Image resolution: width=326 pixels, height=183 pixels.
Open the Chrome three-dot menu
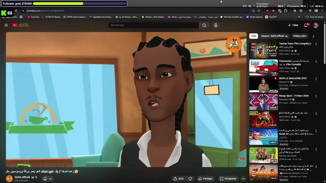pos(322,11)
